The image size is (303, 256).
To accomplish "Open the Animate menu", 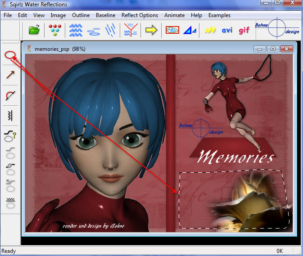I will point(174,15).
